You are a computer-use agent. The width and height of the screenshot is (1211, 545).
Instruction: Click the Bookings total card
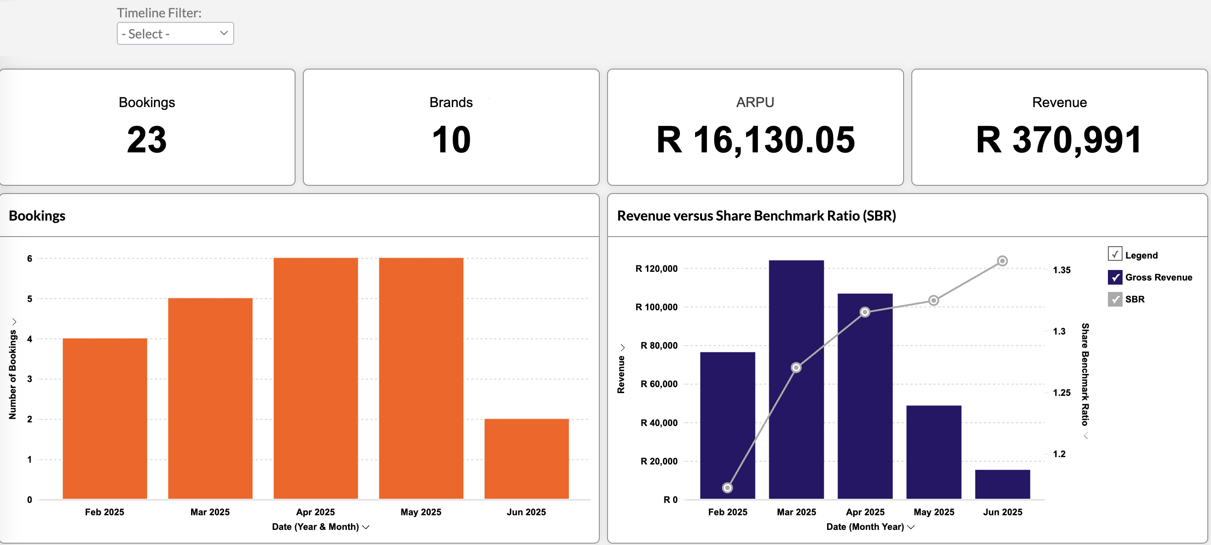147,127
